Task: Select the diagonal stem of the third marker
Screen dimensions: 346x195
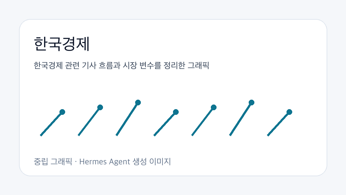Action: 127,119
